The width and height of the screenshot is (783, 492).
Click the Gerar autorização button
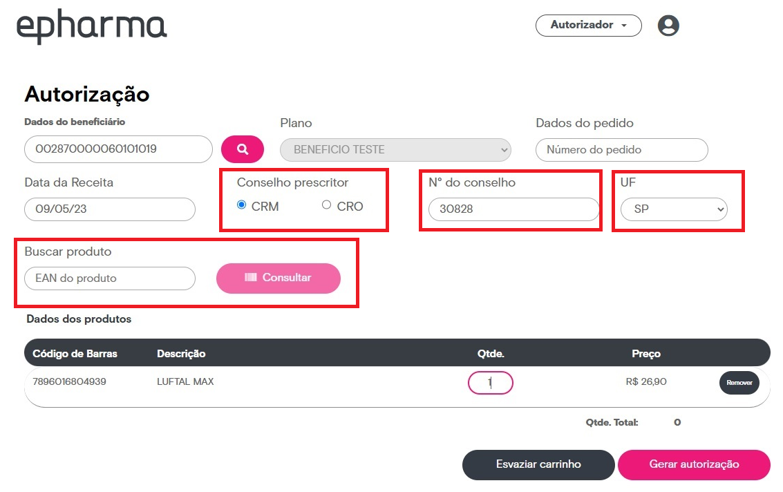tap(694, 464)
